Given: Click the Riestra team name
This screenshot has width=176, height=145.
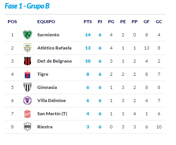Looking at the screenshot, I should tap(45, 127).
